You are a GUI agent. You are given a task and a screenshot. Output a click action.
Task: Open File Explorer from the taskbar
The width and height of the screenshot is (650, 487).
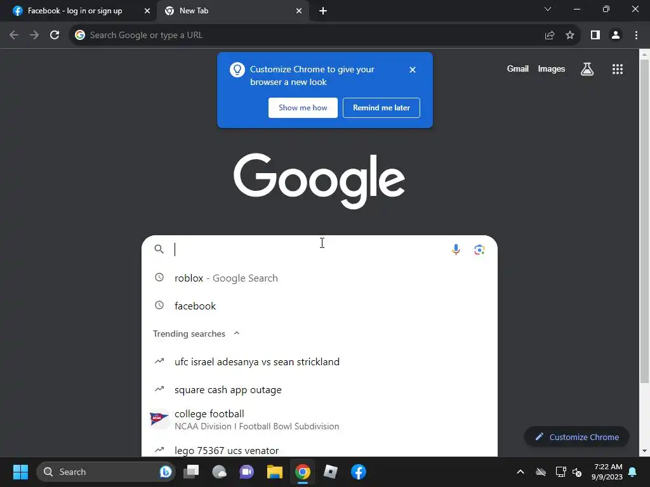pyautogui.click(x=274, y=472)
